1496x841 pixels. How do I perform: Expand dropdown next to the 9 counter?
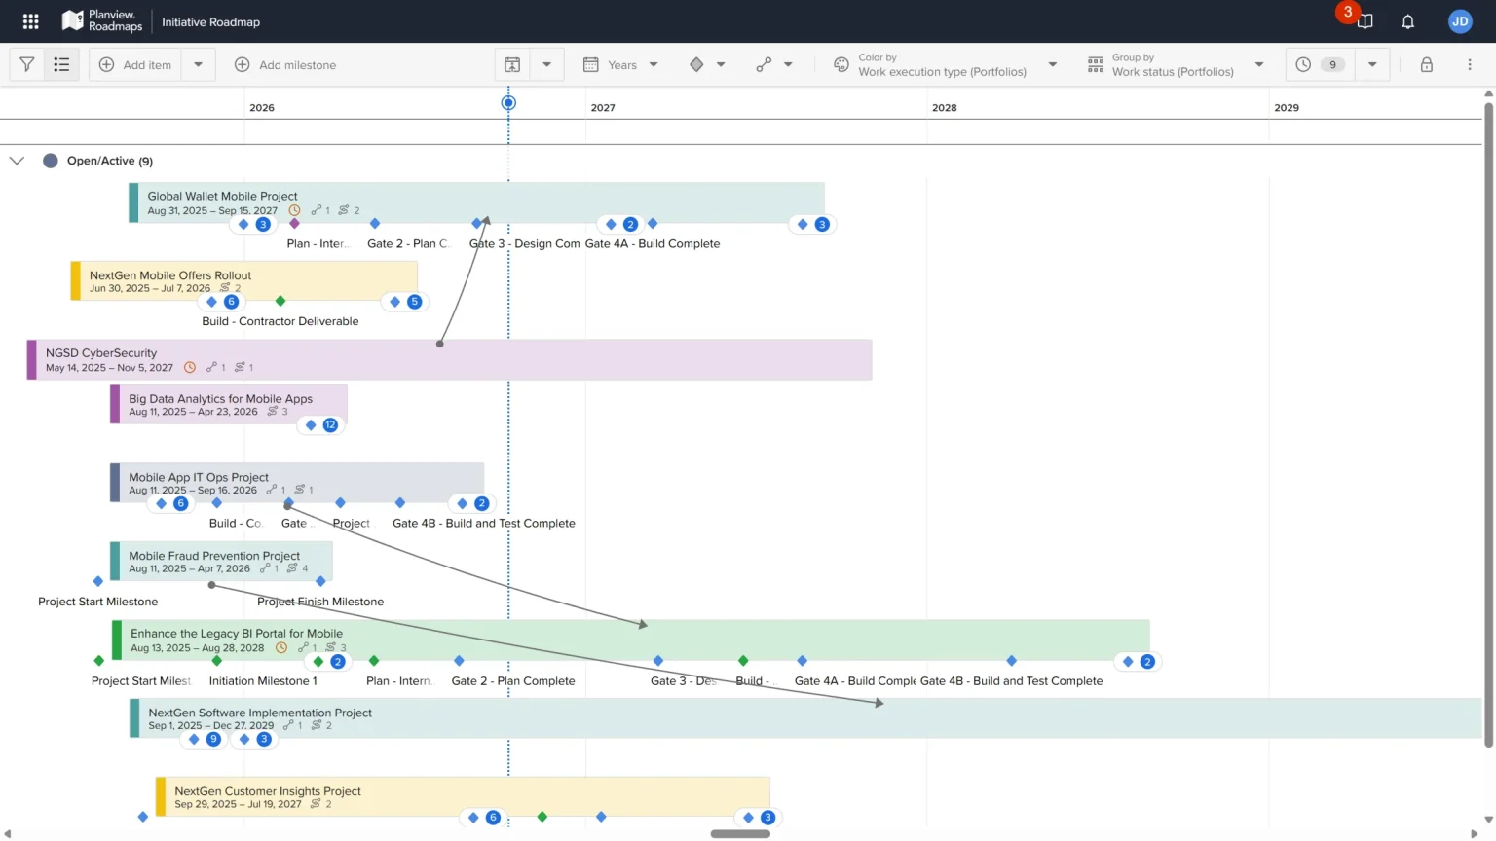click(x=1372, y=64)
